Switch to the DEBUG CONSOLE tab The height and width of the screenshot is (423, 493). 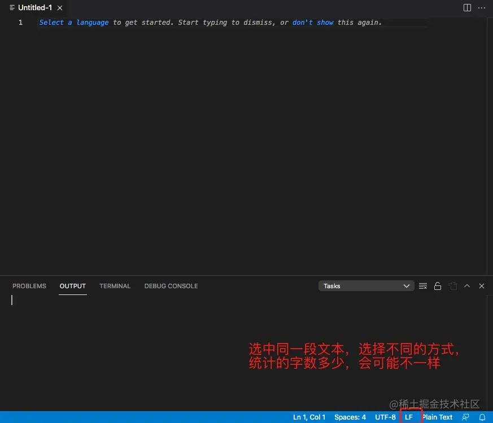[171, 286]
